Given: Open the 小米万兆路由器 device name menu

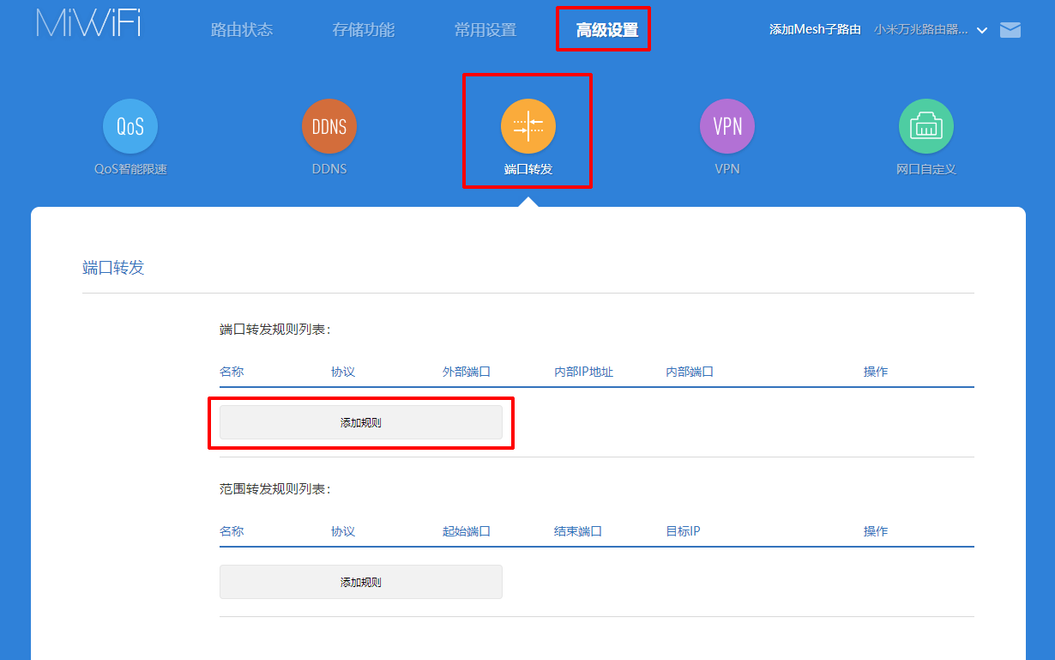Looking at the screenshot, I should coord(920,30).
